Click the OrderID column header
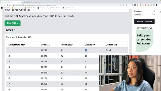Screen dimensions: 161x91 coord(46,45)
